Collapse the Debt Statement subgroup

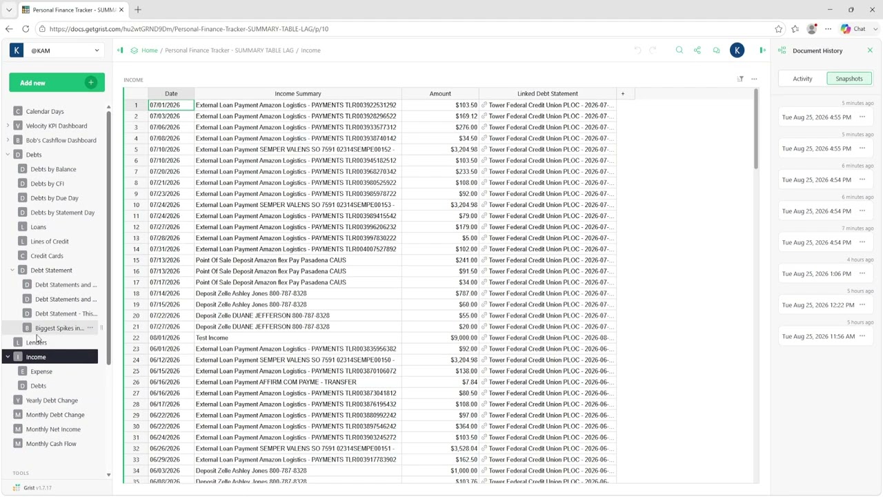[x=12, y=270]
